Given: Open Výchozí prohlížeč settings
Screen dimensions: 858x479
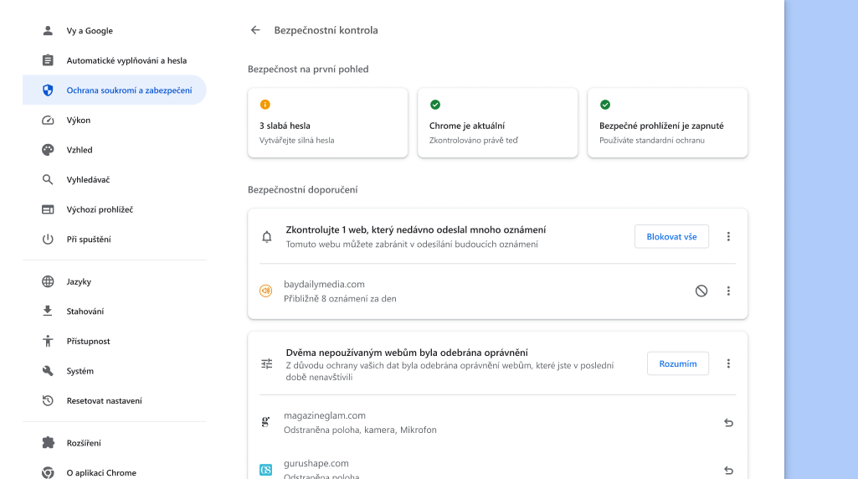Looking at the screenshot, I should tap(115, 209).
